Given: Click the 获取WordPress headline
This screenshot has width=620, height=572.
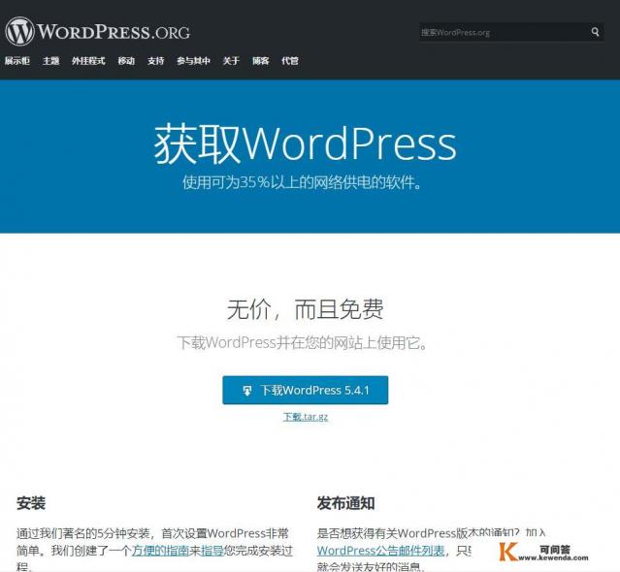Looking at the screenshot, I should click(x=306, y=143).
